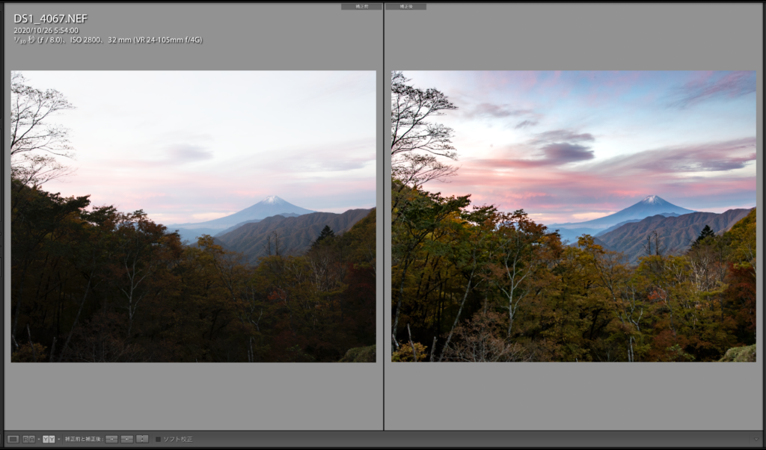Click Mount Fuji's peak in After preview
This screenshot has width=766, height=450.
(654, 199)
